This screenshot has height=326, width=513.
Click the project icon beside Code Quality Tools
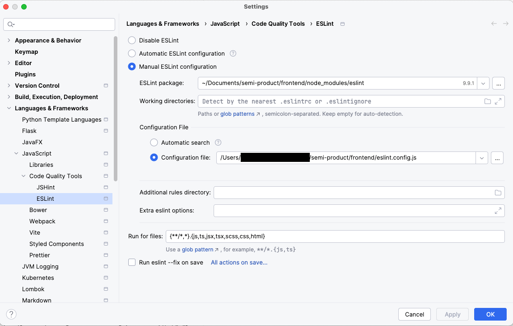click(x=106, y=176)
